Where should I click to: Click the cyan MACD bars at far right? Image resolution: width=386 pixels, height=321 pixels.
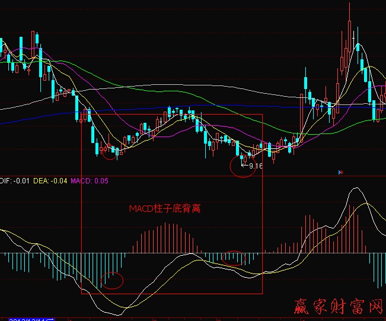click(x=377, y=267)
